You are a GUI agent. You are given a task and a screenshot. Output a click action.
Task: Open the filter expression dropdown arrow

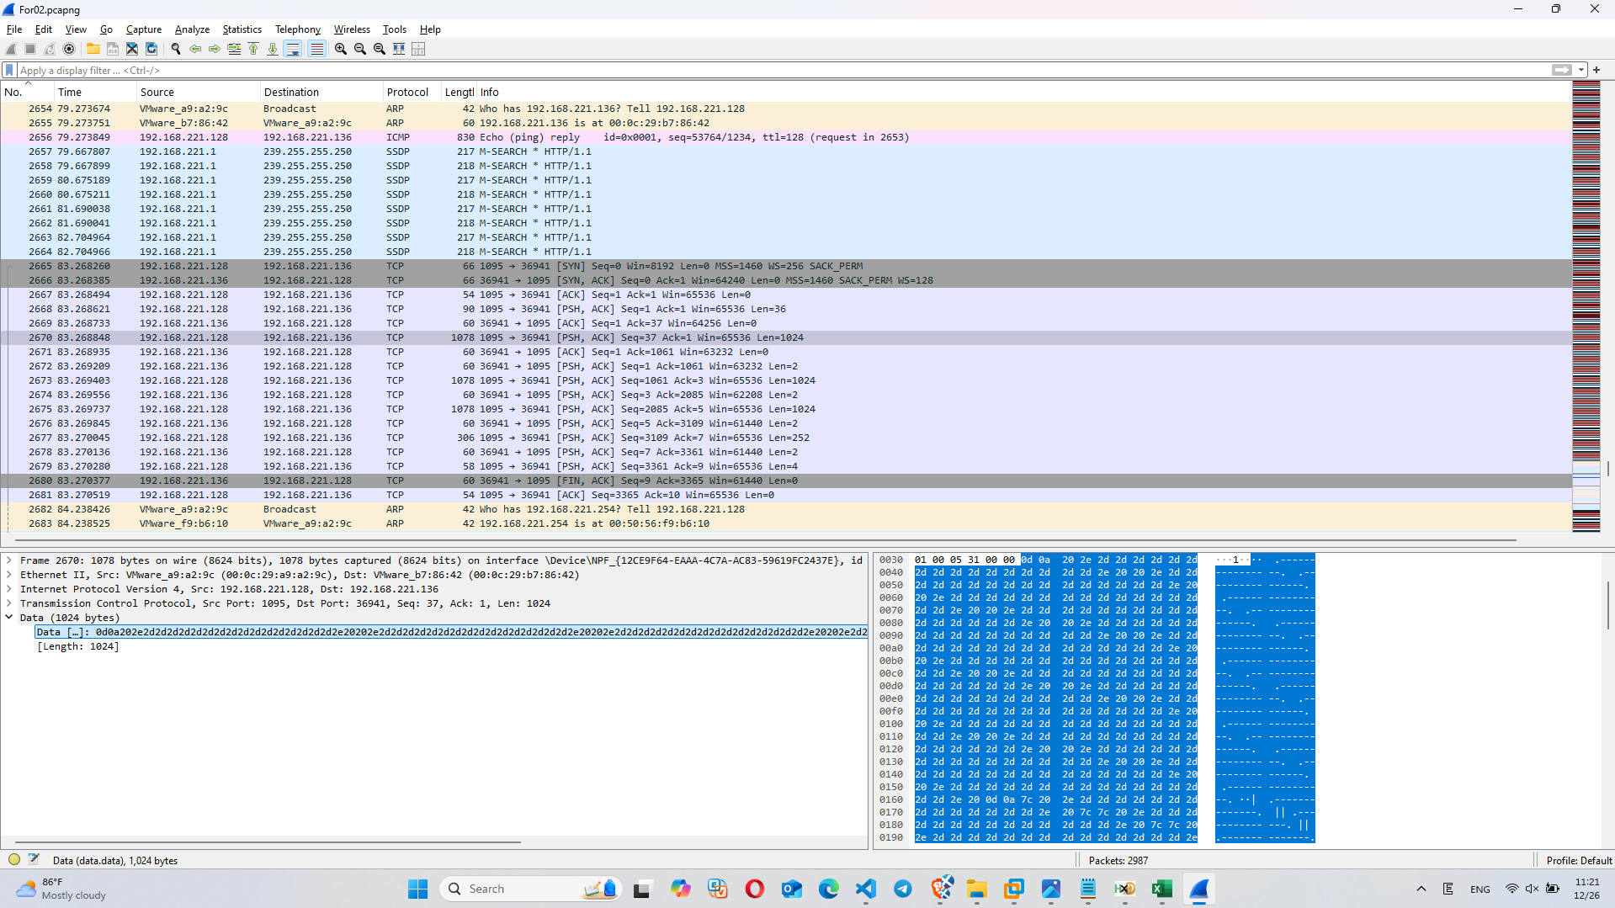tap(1580, 70)
